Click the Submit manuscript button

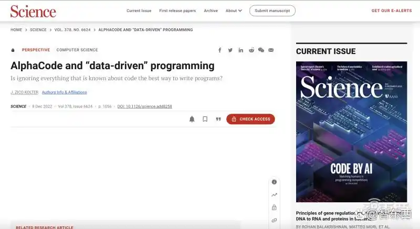(272, 10)
